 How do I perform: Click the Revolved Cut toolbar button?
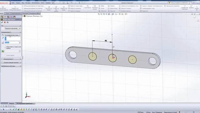63,8
